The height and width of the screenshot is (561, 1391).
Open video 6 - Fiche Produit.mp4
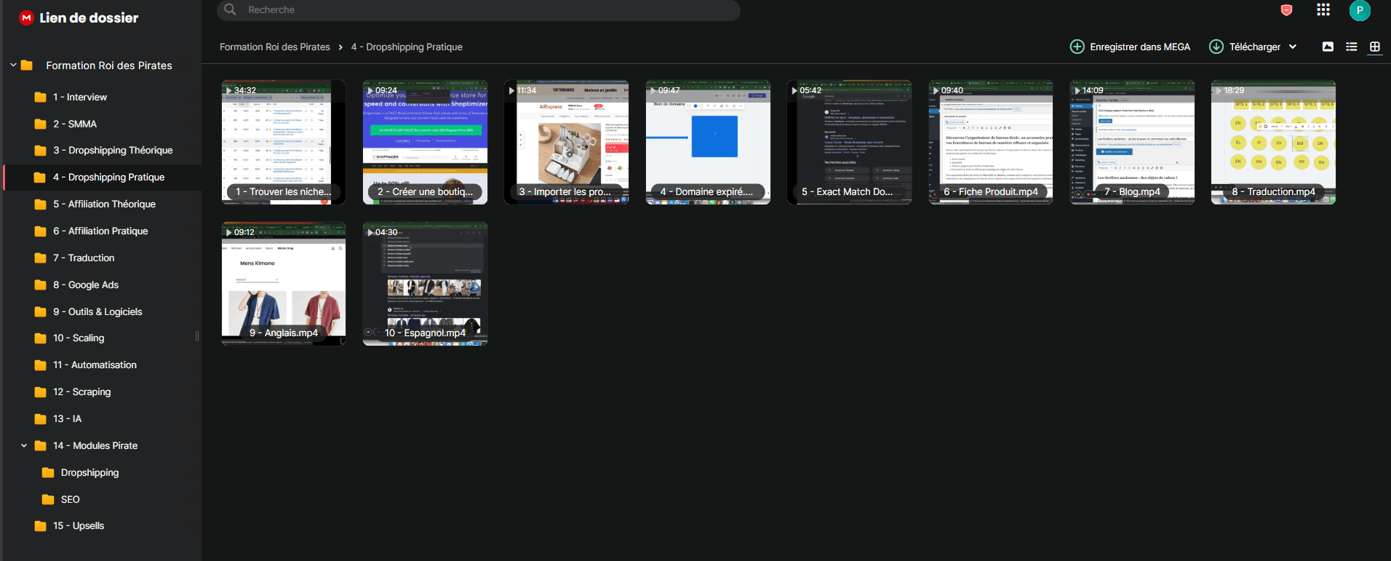pyautogui.click(x=991, y=142)
